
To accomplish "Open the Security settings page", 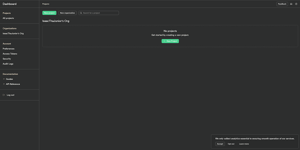I will [x=7, y=59].
